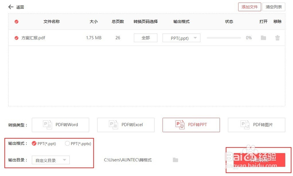Click the 清空列表 button
293x176 pixels.
click(x=273, y=7)
